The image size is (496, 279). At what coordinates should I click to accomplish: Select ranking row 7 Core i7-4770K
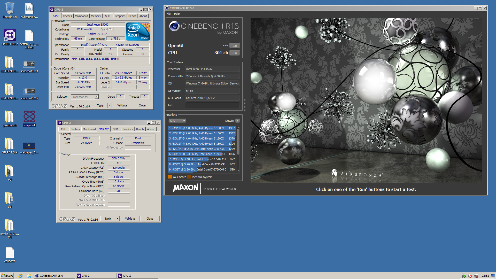coord(202,159)
